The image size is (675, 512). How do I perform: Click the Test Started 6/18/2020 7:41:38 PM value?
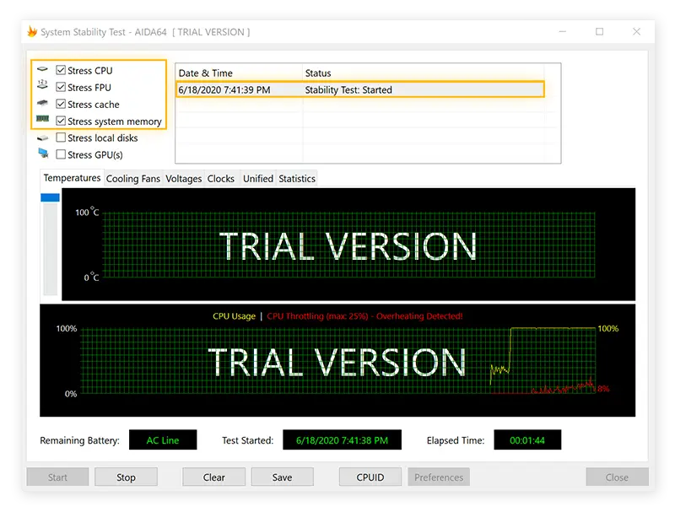pos(343,440)
